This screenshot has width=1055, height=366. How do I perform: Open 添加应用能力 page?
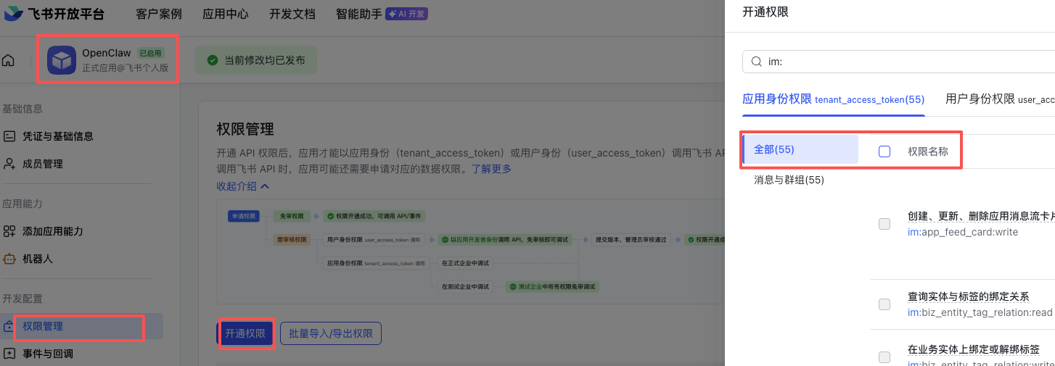(53, 231)
